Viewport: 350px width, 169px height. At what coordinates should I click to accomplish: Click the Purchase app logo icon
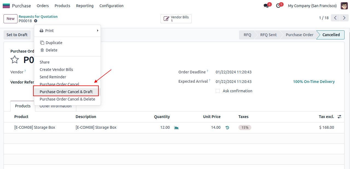pos(6,6)
